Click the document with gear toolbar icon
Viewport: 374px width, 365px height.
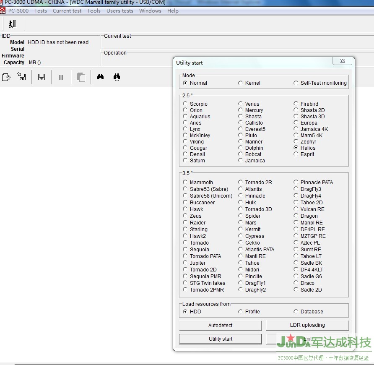coord(6,77)
